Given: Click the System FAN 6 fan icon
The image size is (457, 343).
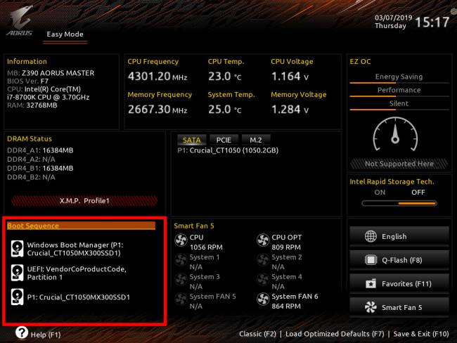Looking at the screenshot, I should pos(263,299).
